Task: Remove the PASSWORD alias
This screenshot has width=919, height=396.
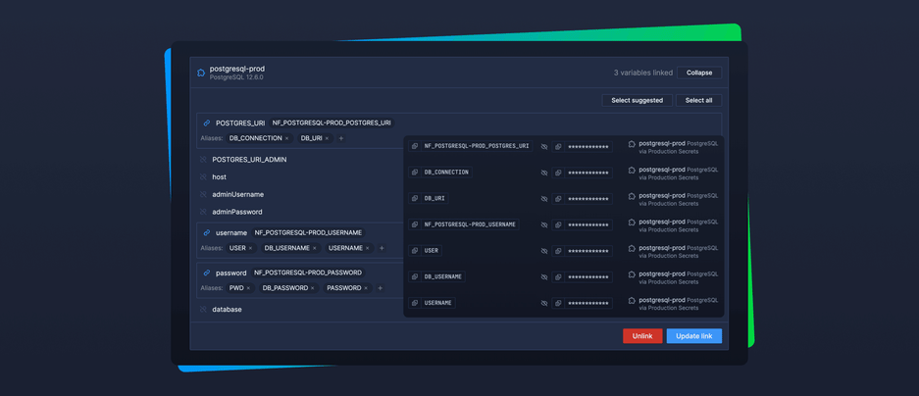Action: 366,288
